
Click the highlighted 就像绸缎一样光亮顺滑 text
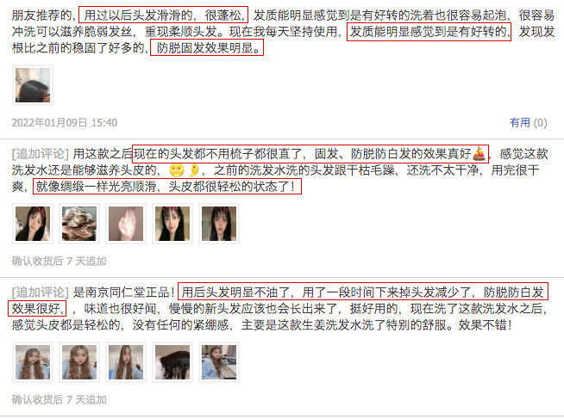(x=96, y=187)
